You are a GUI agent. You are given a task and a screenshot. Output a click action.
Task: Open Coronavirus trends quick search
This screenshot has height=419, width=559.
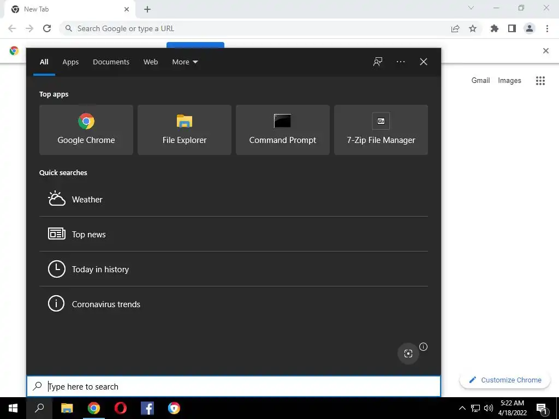point(234,304)
